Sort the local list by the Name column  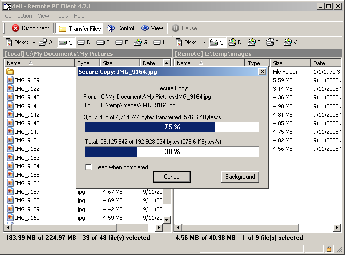(39, 63)
